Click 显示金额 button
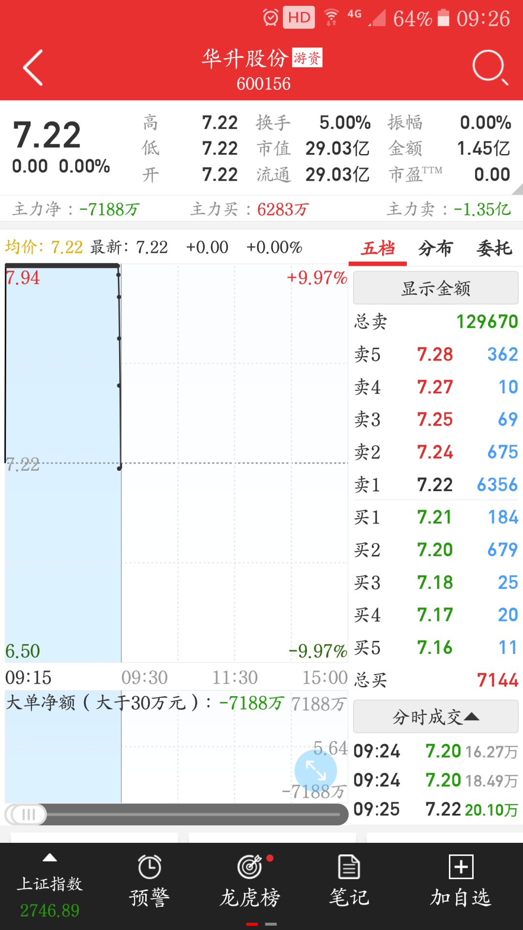The image size is (523, 930). pos(436,288)
